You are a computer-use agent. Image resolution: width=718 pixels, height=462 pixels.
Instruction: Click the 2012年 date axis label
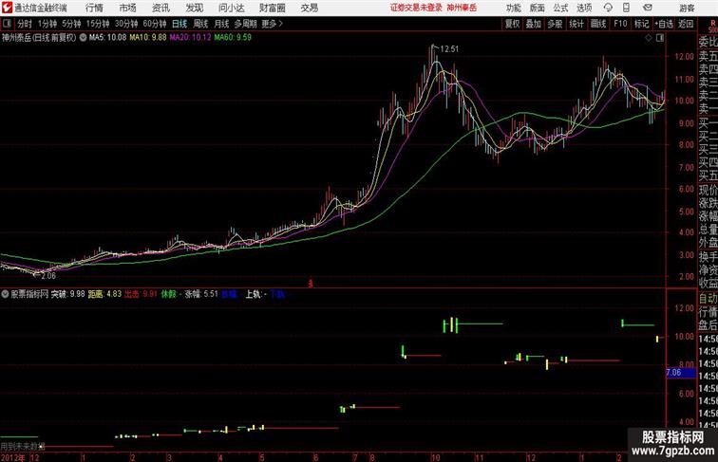pos(13,457)
